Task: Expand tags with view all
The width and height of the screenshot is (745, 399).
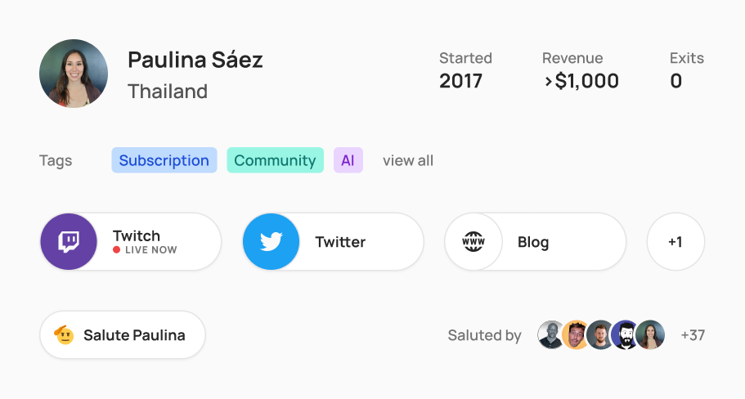Action: [x=408, y=160]
